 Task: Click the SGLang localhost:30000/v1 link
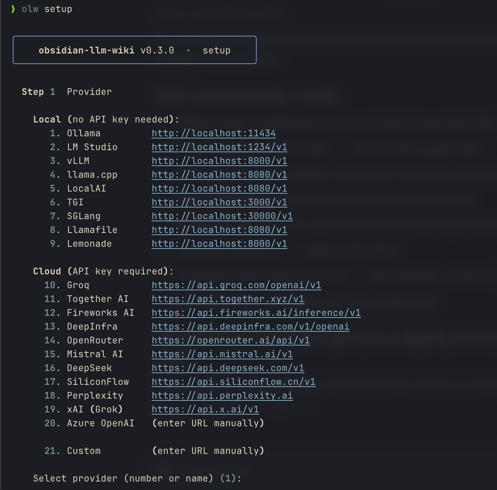tap(222, 216)
